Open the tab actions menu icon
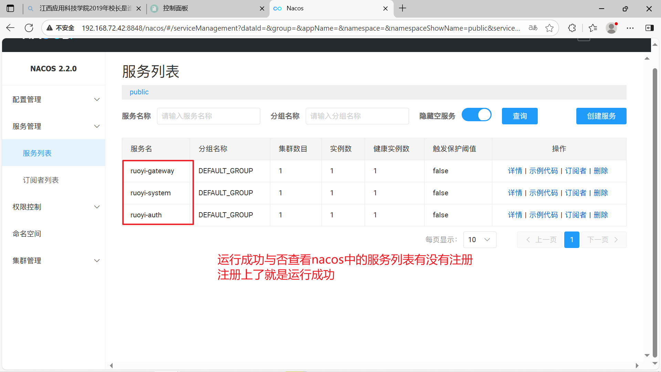The width and height of the screenshot is (661, 372). point(10,8)
